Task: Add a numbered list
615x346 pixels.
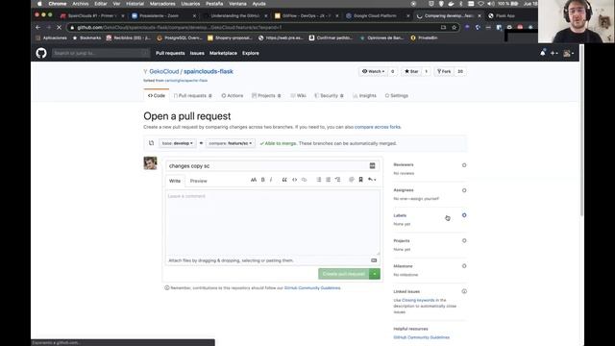Action: [328, 180]
